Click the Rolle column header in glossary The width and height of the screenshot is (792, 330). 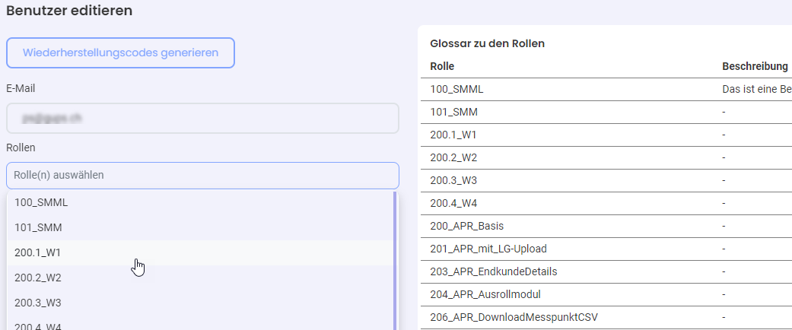442,67
